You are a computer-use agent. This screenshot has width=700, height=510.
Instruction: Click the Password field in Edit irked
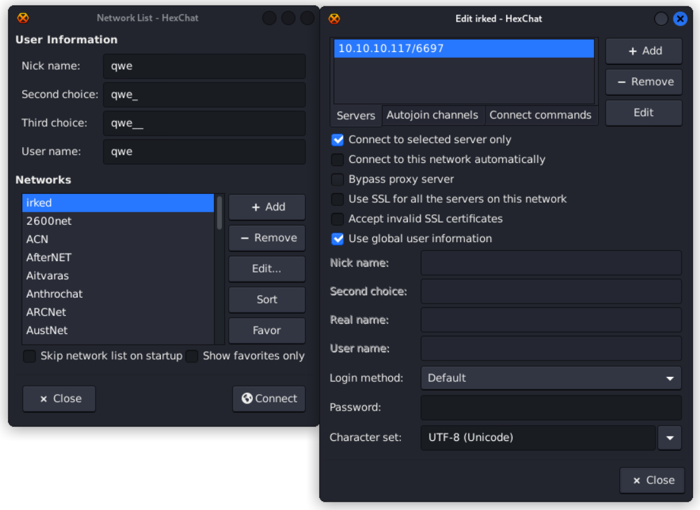[551, 407]
